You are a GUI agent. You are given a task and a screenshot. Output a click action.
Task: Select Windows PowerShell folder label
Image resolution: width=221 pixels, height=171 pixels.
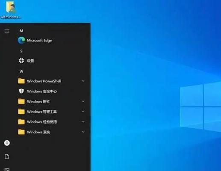pyautogui.click(x=44, y=81)
